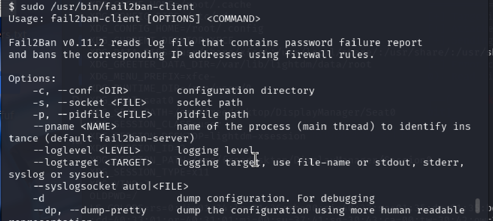The image size is (493, 221).
Task: Click the 'configuration directory' description
Action: pyautogui.click(x=245, y=90)
